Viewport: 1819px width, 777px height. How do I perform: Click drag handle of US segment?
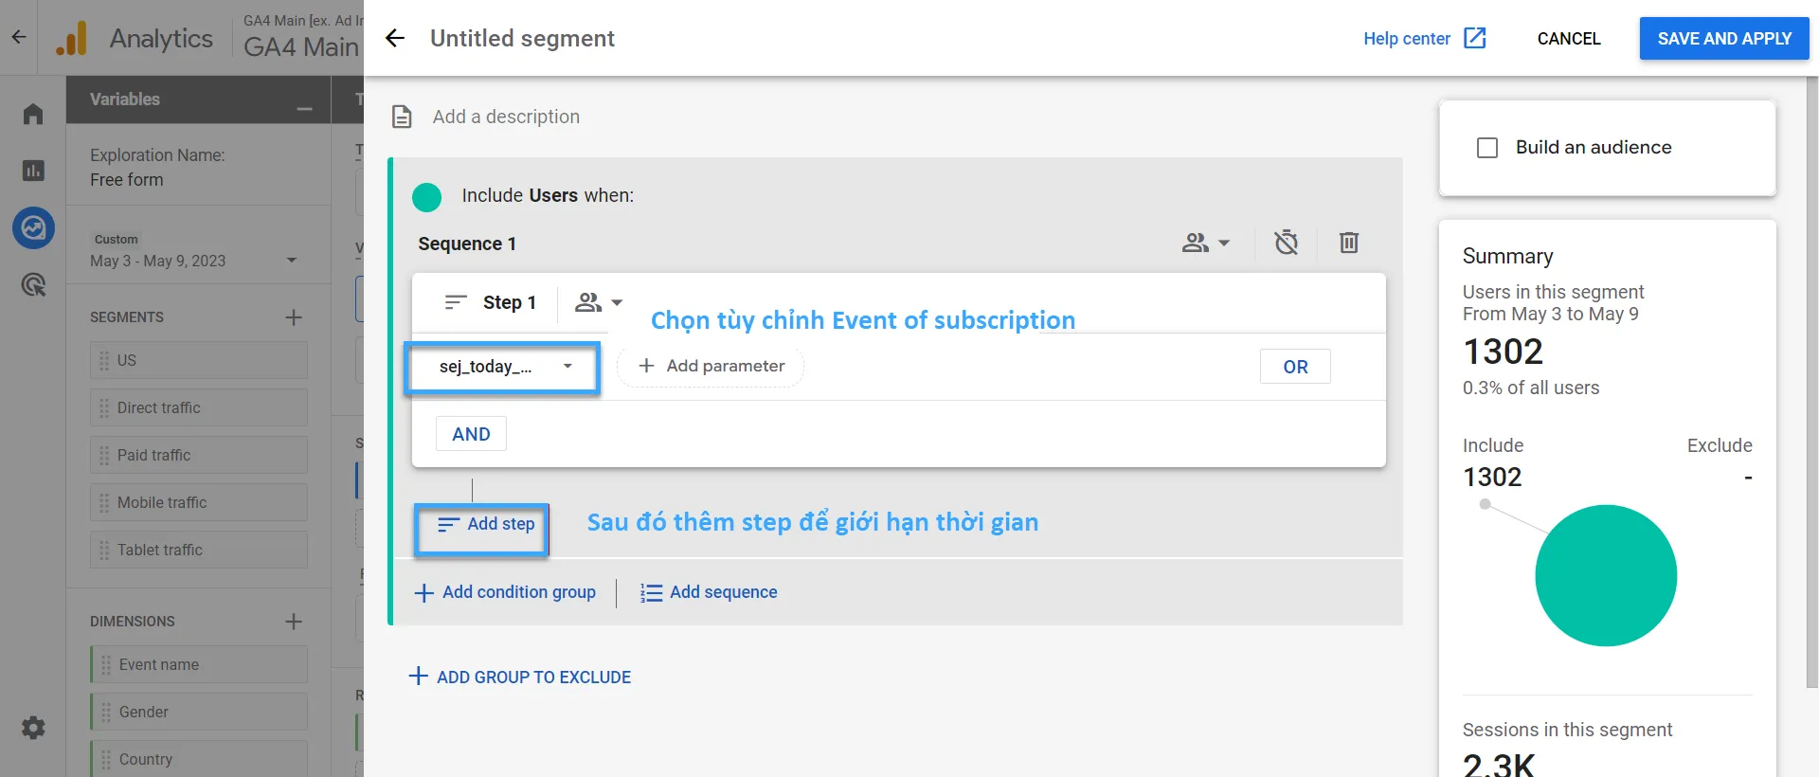click(104, 360)
